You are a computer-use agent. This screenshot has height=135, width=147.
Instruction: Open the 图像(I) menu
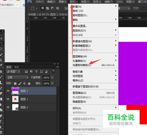pos(63,2)
